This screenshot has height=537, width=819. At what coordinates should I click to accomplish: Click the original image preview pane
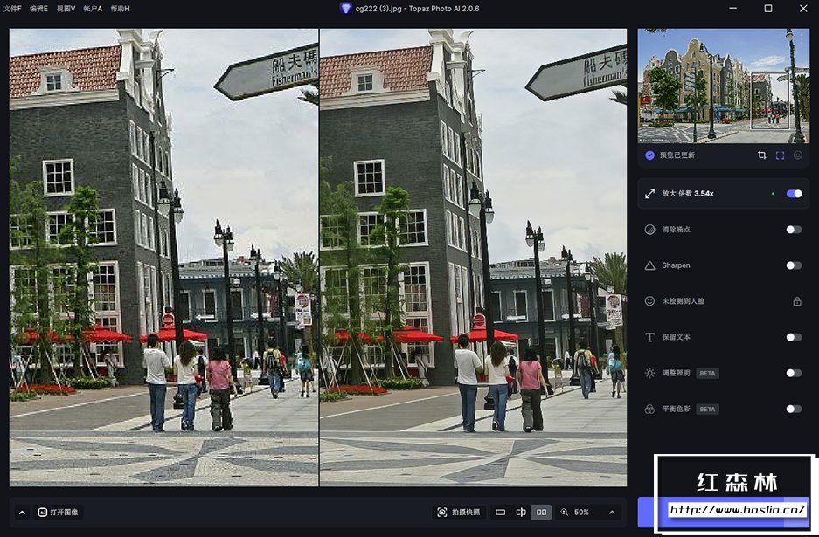pyautogui.click(x=164, y=258)
